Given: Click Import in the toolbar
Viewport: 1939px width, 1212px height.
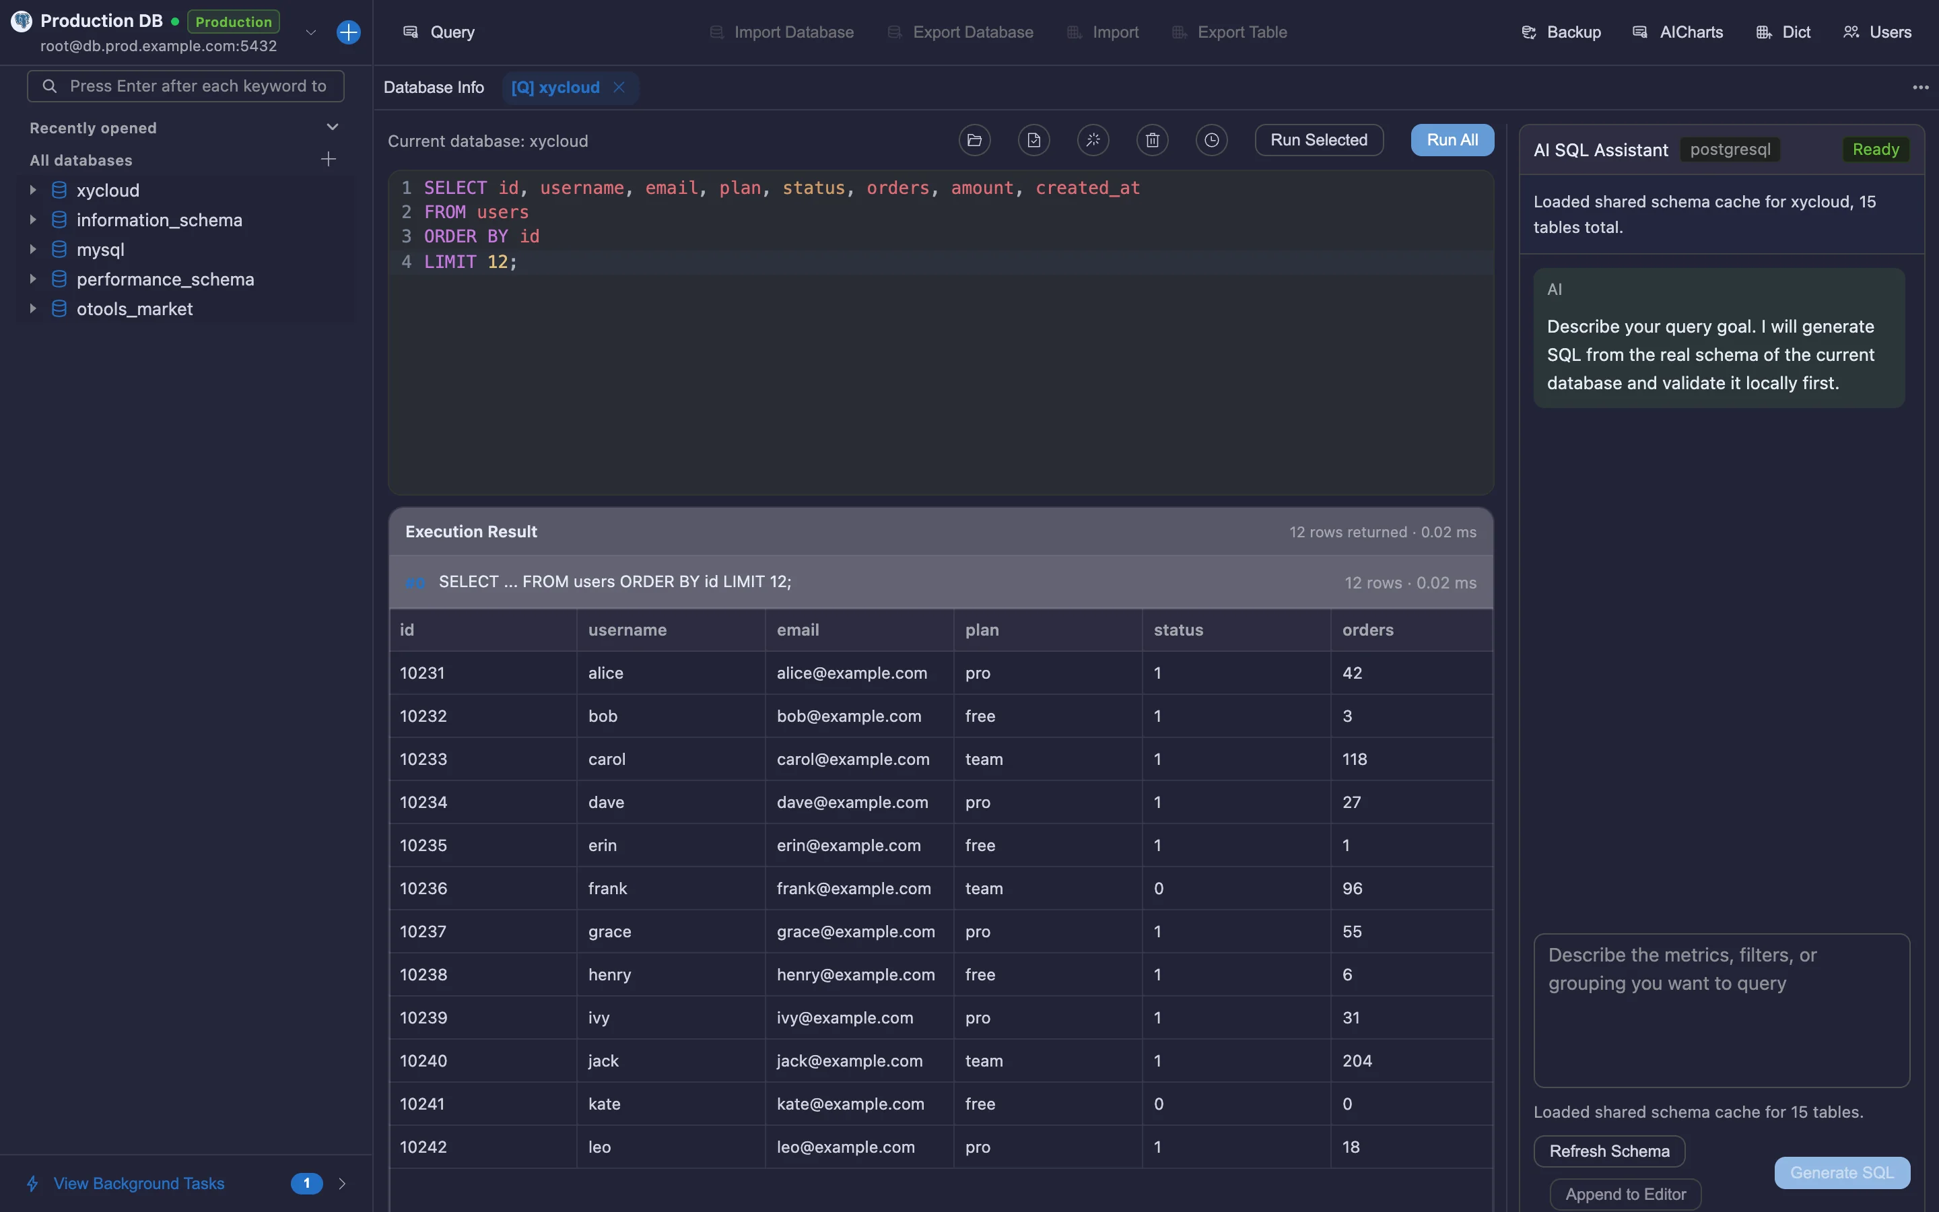Looking at the screenshot, I should (1103, 32).
